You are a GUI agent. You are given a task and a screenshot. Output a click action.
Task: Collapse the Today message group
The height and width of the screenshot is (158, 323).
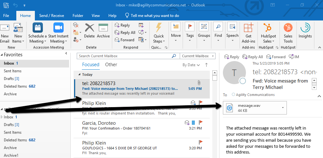[80, 75]
